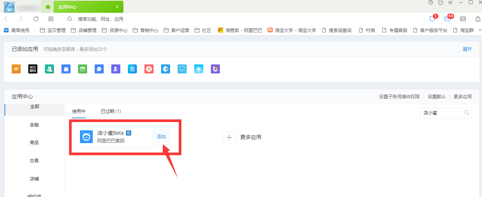
Task: Open the purple b-shaped app icon
Action: coord(215,69)
